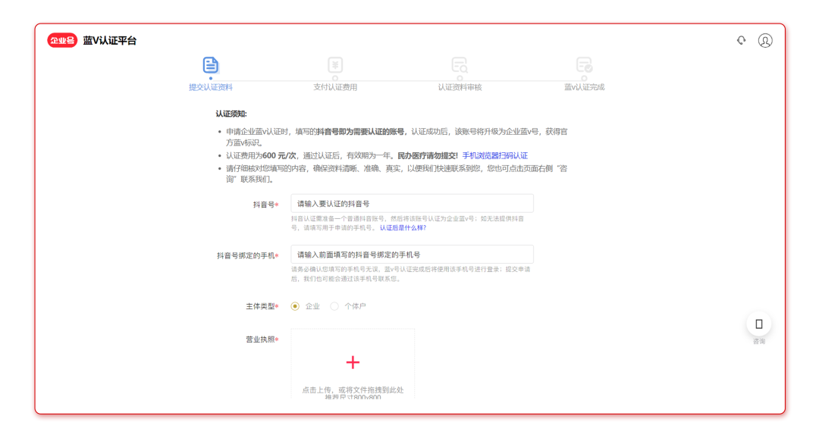The width and height of the screenshot is (819, 438).
Task: Open the customer service headset icon
Action: (741, 40)
